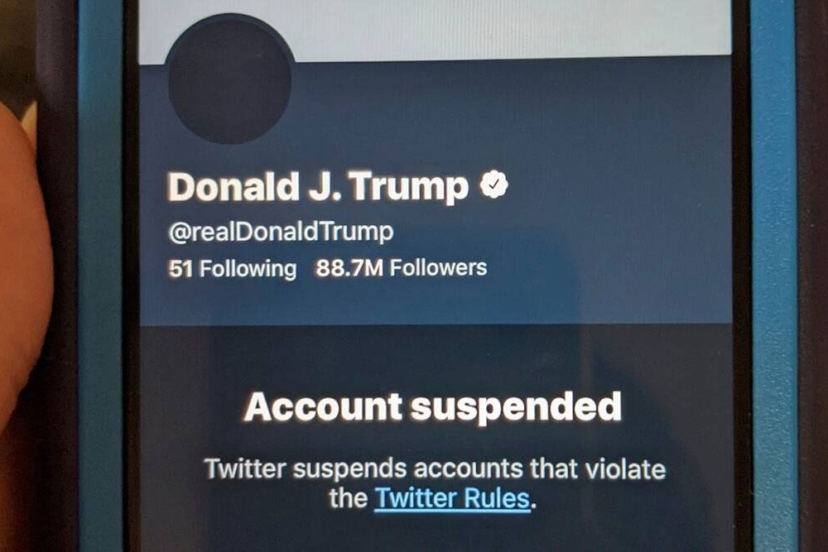Screen dimensions: 828x552
Task: Click the word 'Rules' in the blue link
Action: point(496,498)
